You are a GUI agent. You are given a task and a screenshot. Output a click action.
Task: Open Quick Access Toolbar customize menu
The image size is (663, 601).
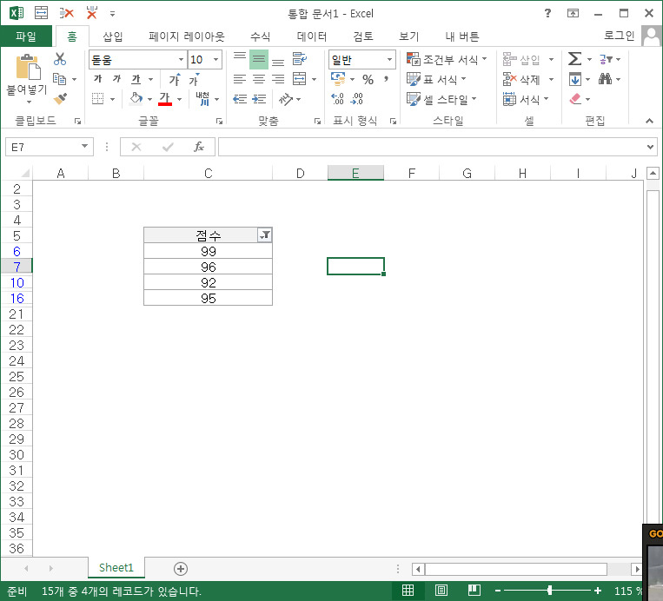112,14
